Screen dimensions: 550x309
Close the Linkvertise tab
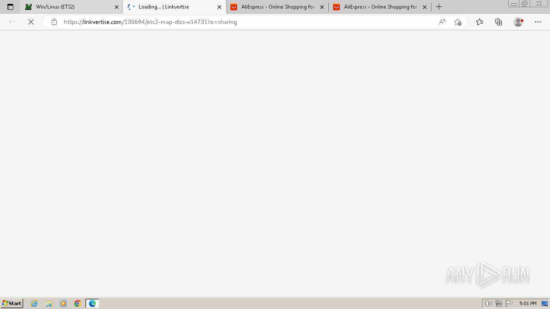219,7
